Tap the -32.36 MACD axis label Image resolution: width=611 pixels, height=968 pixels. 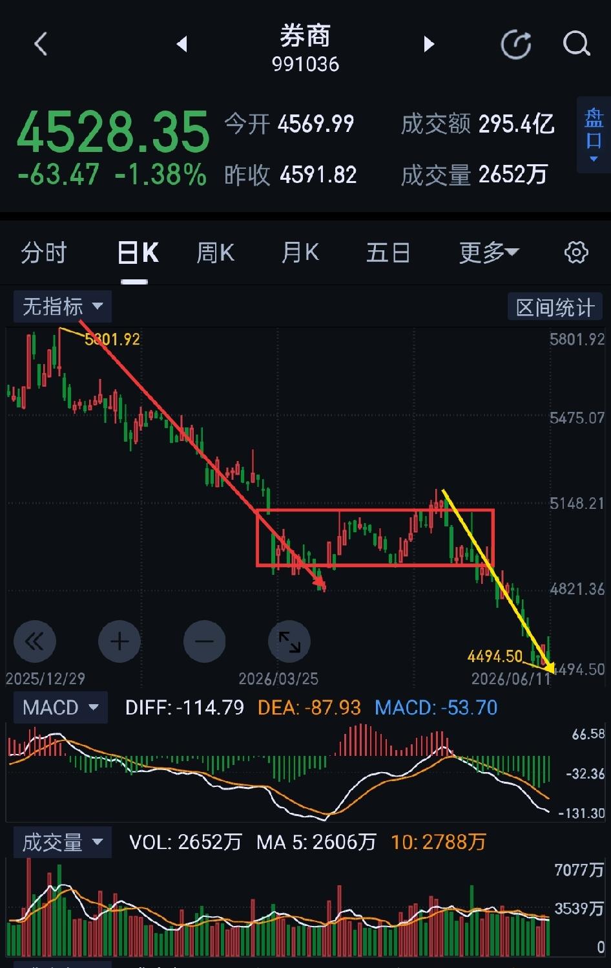585,773
